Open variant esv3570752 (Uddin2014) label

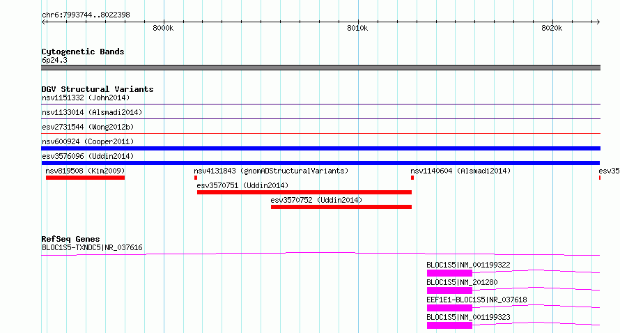point(316,200)
